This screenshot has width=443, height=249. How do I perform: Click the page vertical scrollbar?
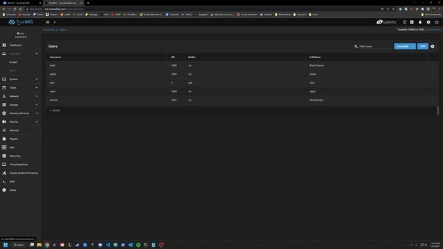coord(438,111)
